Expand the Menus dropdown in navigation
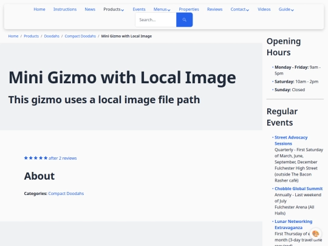The height and width of the screenshot is (246, 328). (x=162, y=9)
